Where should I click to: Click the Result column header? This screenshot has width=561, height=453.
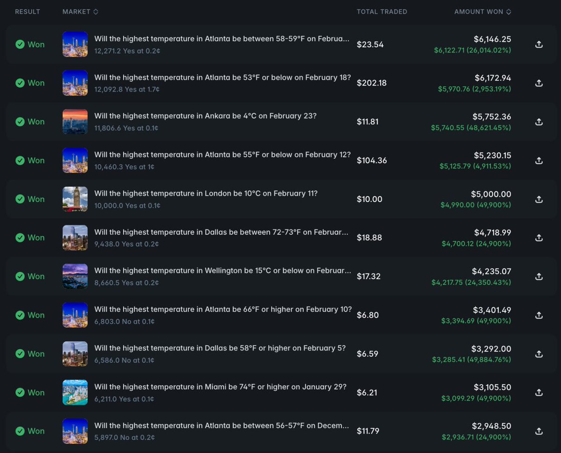[x=28, y=12]
